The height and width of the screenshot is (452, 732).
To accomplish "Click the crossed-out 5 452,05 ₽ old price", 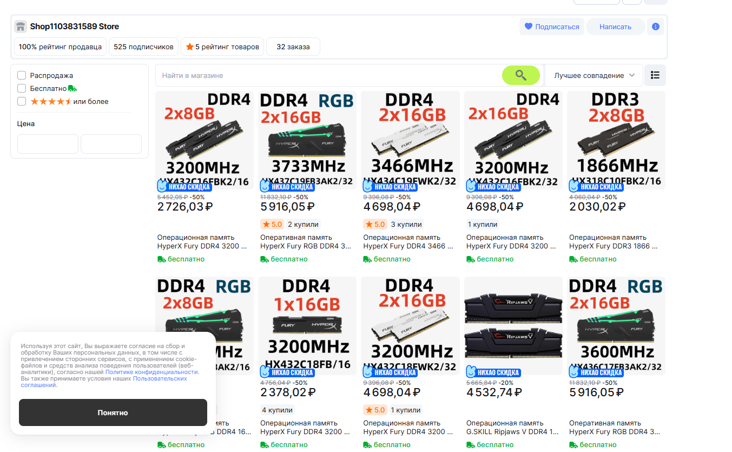I will (x=173, y=197).
